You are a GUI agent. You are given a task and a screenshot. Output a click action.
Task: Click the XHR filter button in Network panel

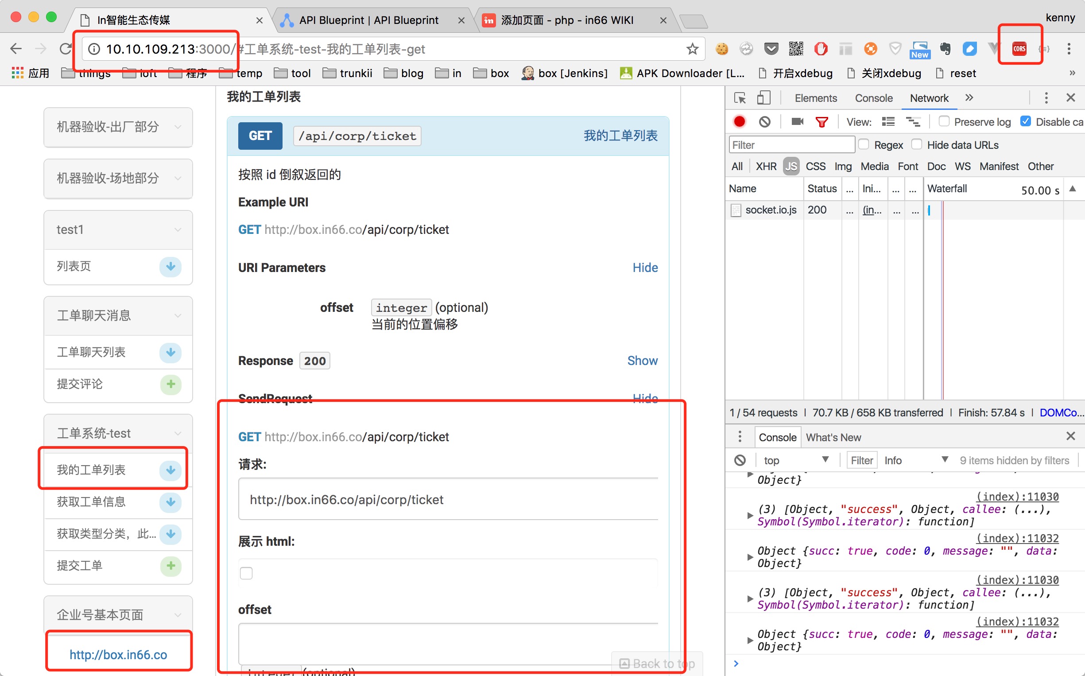765,165
